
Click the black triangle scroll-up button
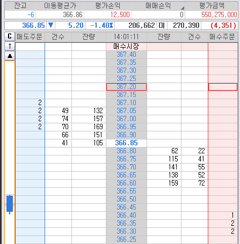(x=10, y=56)
